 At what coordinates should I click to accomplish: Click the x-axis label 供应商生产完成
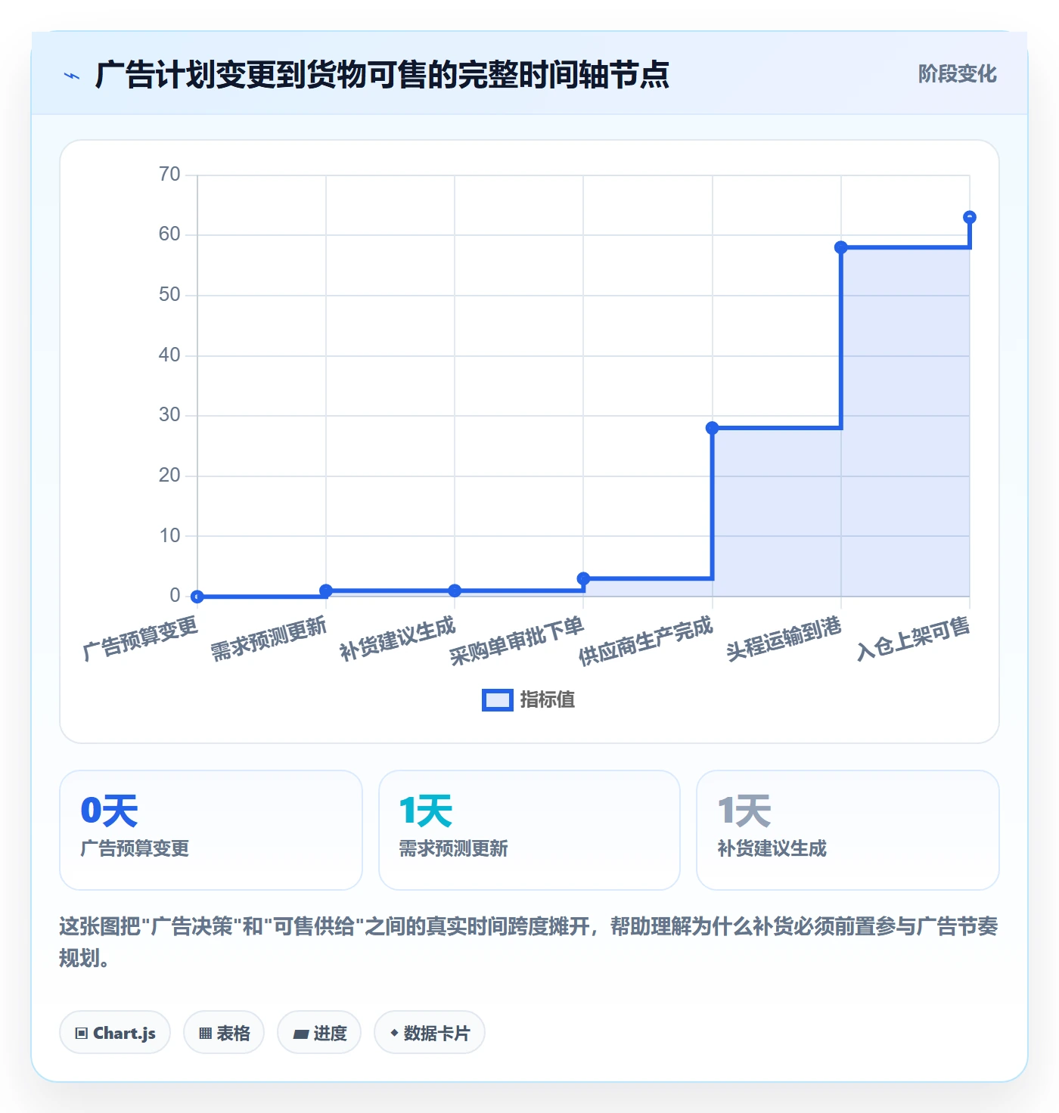click(646, 640)
